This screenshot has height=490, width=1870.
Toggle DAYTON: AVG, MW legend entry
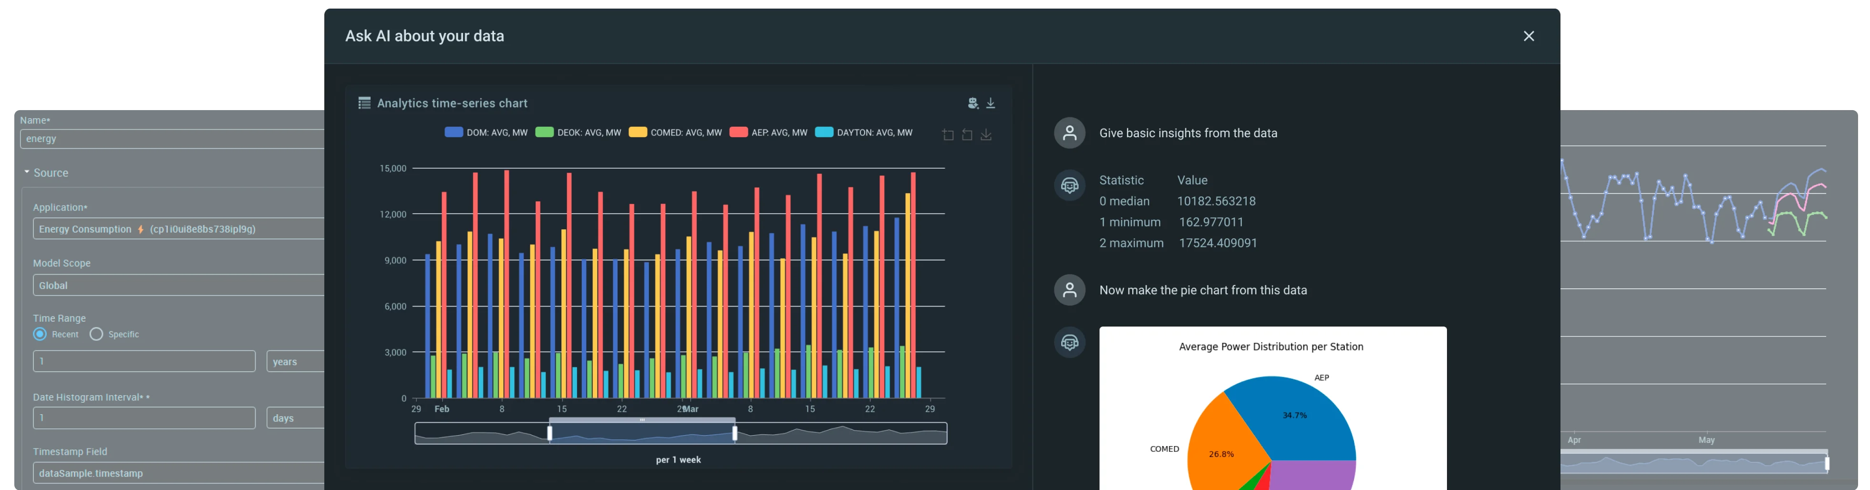click(864, 132)
